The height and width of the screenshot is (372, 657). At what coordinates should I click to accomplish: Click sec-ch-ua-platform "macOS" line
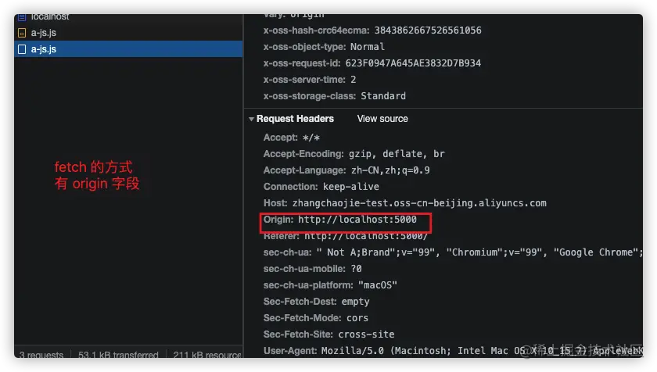(x=330, y=285)
